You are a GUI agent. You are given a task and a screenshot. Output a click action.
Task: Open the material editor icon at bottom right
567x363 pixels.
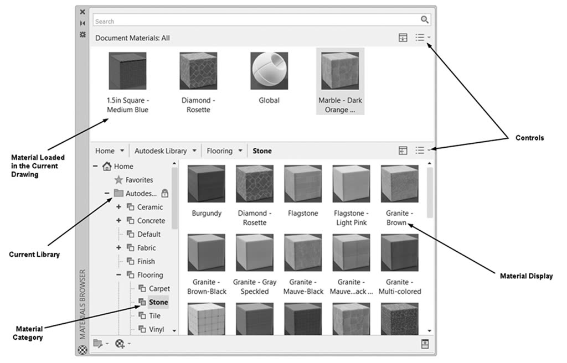click(425, 344)
